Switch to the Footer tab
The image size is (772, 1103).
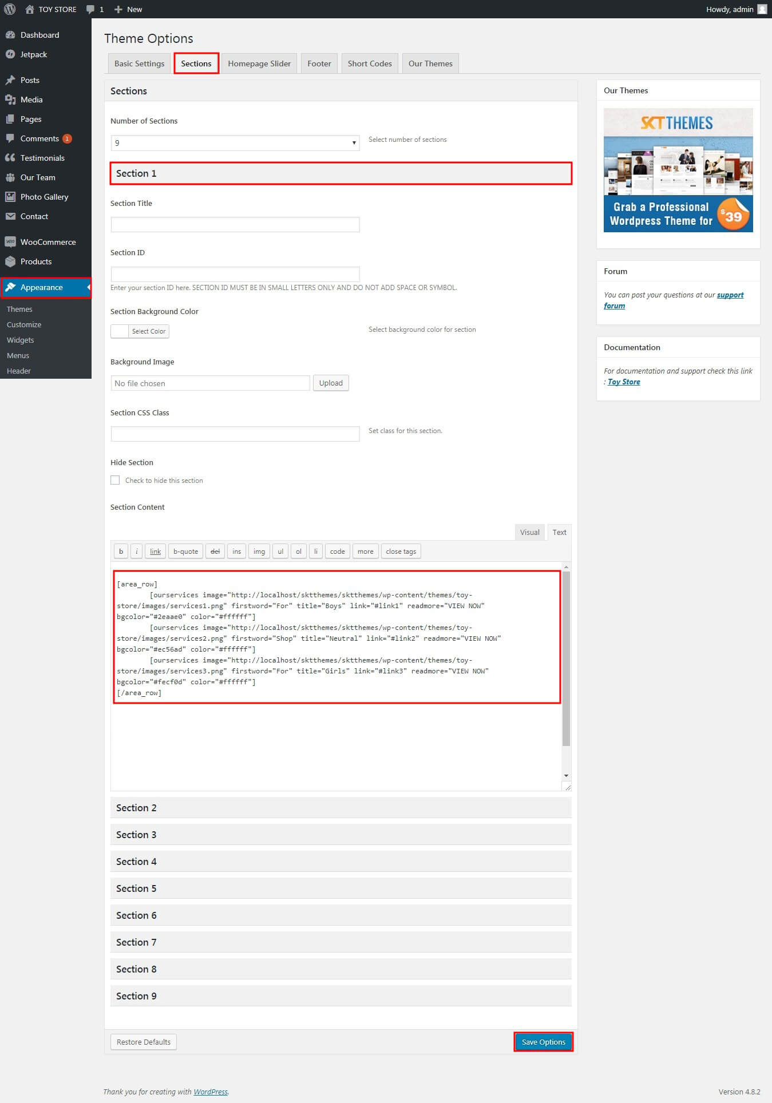tap(319, 64)
